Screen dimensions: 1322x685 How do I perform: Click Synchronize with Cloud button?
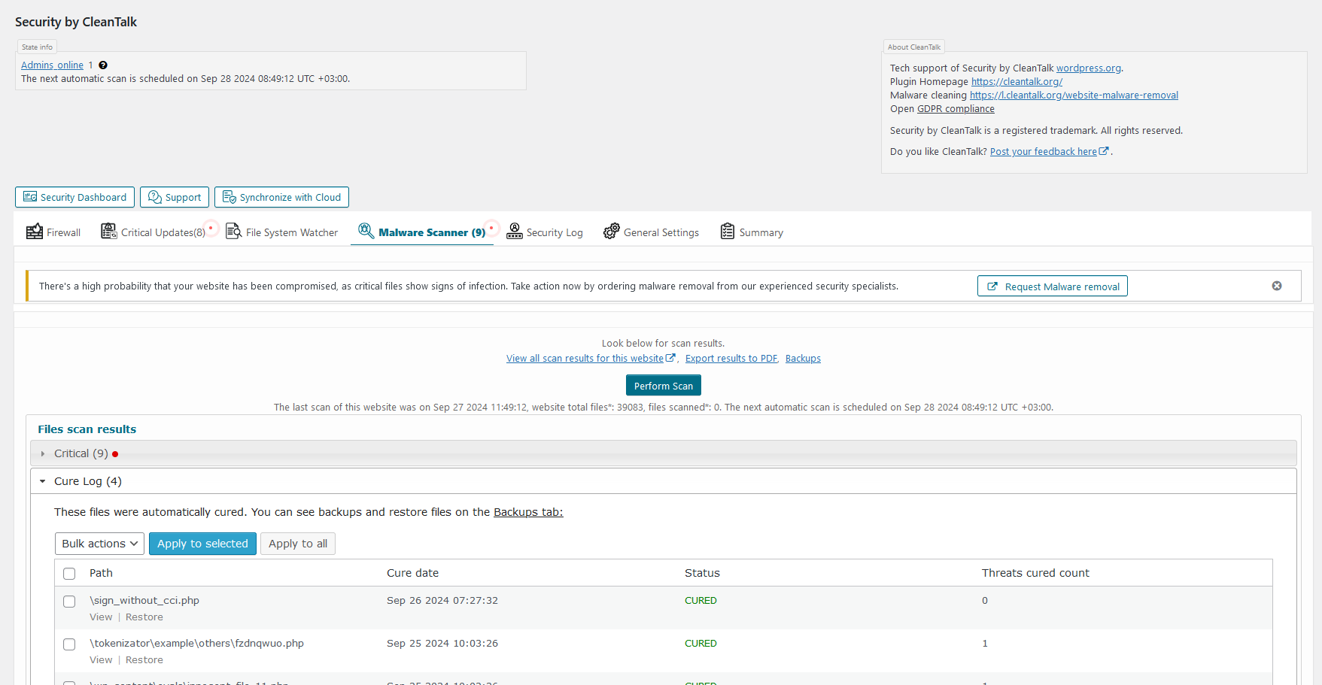(x=281, y=197)
